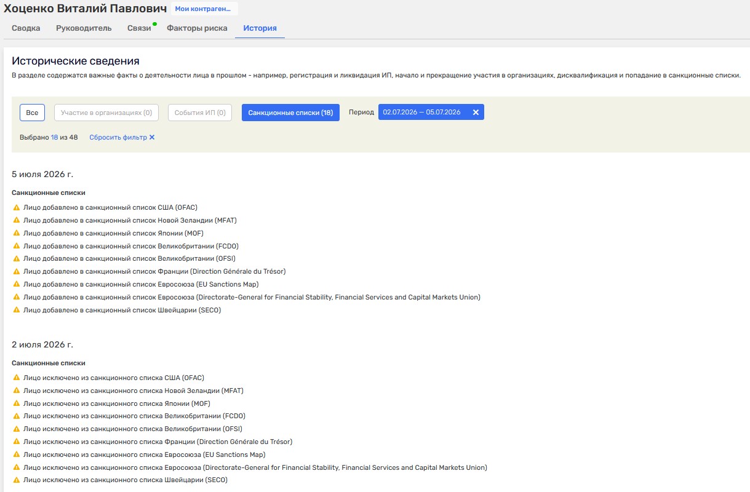Click the warning icon for Швейцарии (SECO) added entry
This screenshot has width=750, height=492.
(x=17, y=310)
